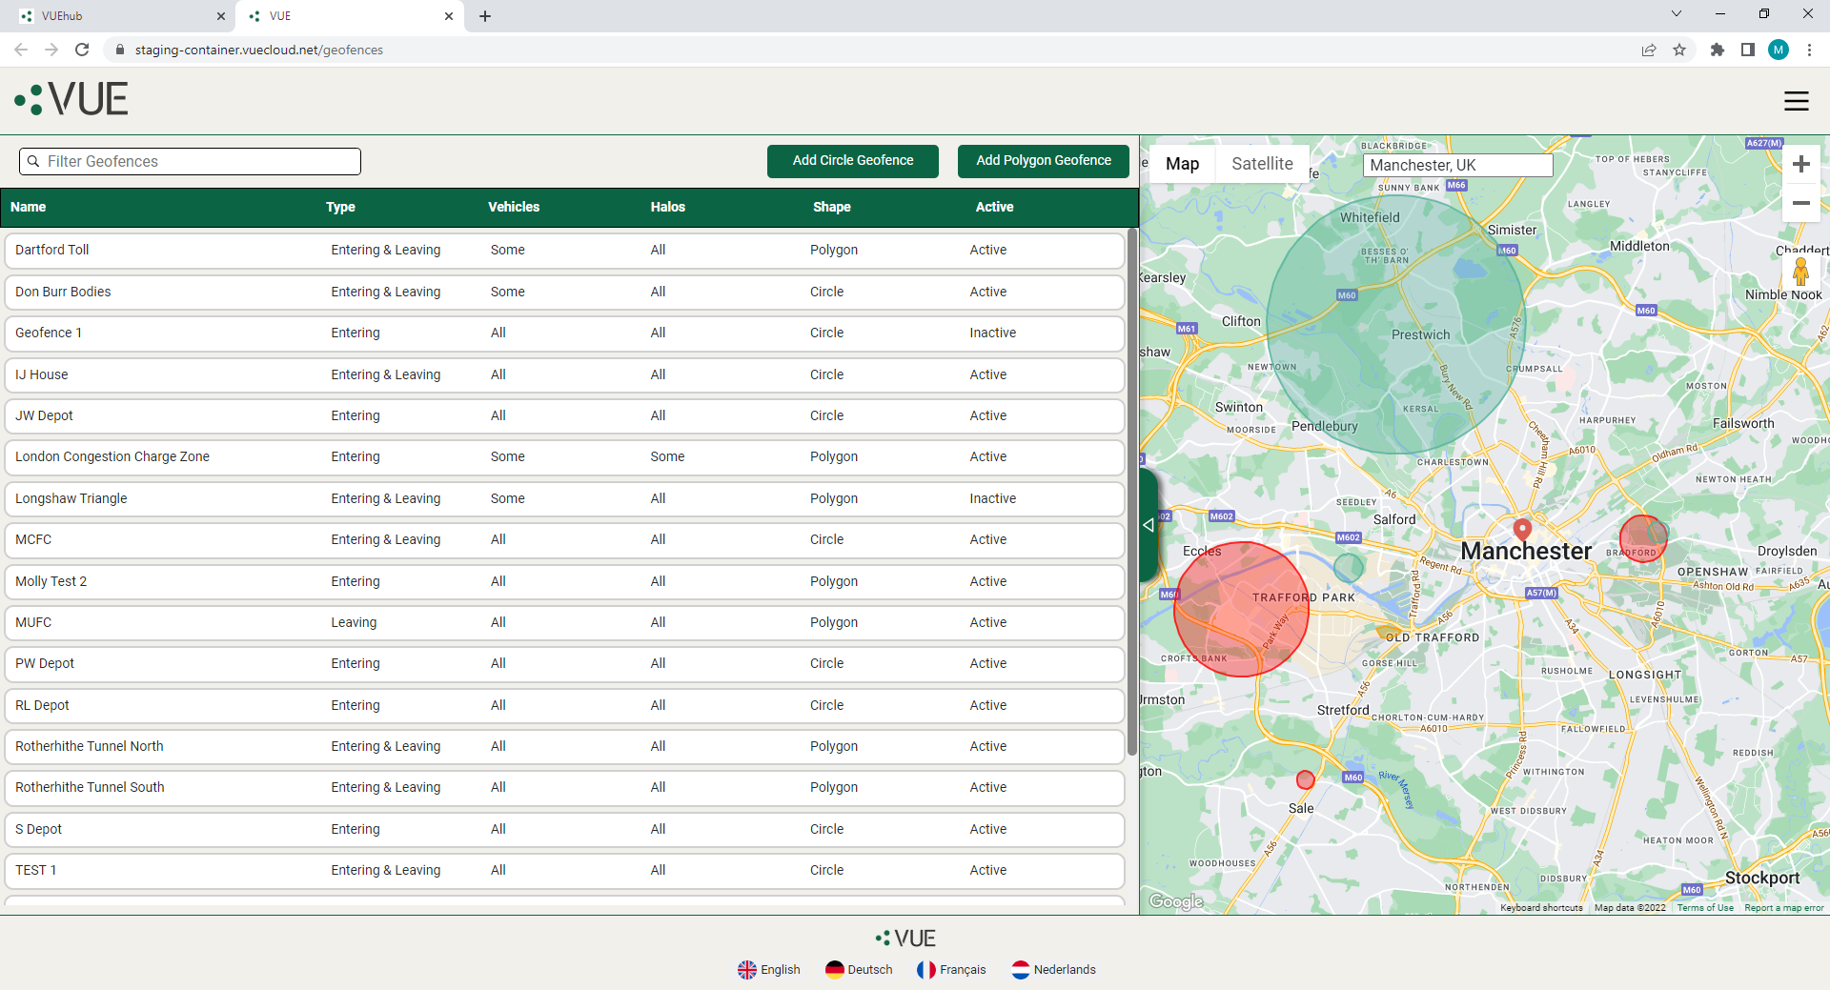Close the VUEhub browser tab
This screenshot has height=990, width=1830.
coord(221,16)
